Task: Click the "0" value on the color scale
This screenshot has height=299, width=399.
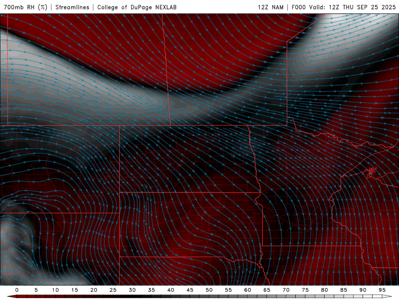Action: coord(17,290)
